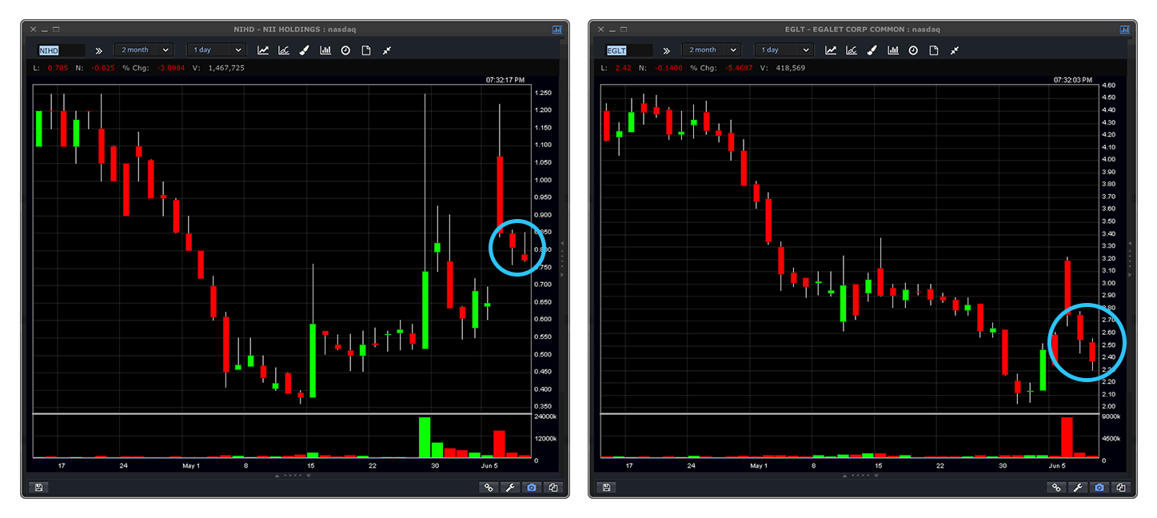Open the wrench settings in EGLT window

click(x=1077, y=487)
